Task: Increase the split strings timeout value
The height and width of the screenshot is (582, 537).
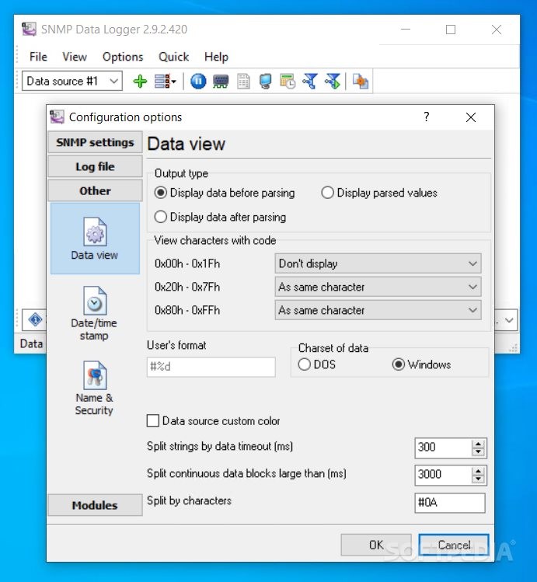Action: pyautogui.click(x=478, y=444)
